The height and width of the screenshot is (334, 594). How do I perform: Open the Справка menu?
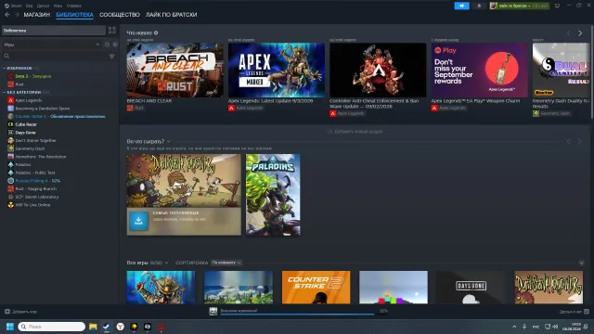click(x=73, y=6)
